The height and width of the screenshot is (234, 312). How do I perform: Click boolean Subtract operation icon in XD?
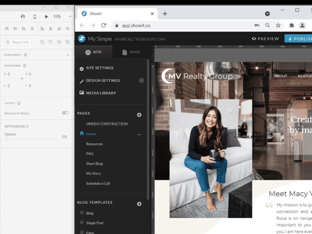pyautogui.click(x=51, y=42)
